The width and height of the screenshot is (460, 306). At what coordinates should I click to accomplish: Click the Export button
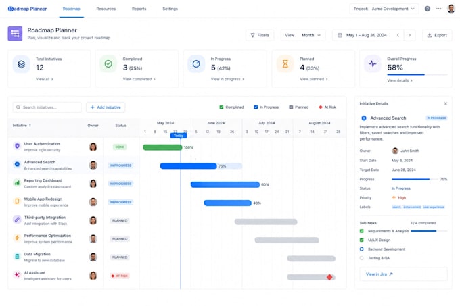coord(437,35)
